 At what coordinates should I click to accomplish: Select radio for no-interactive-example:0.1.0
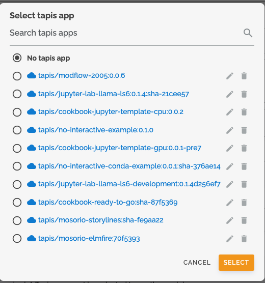pyautogui.click(x=17, y=130)
